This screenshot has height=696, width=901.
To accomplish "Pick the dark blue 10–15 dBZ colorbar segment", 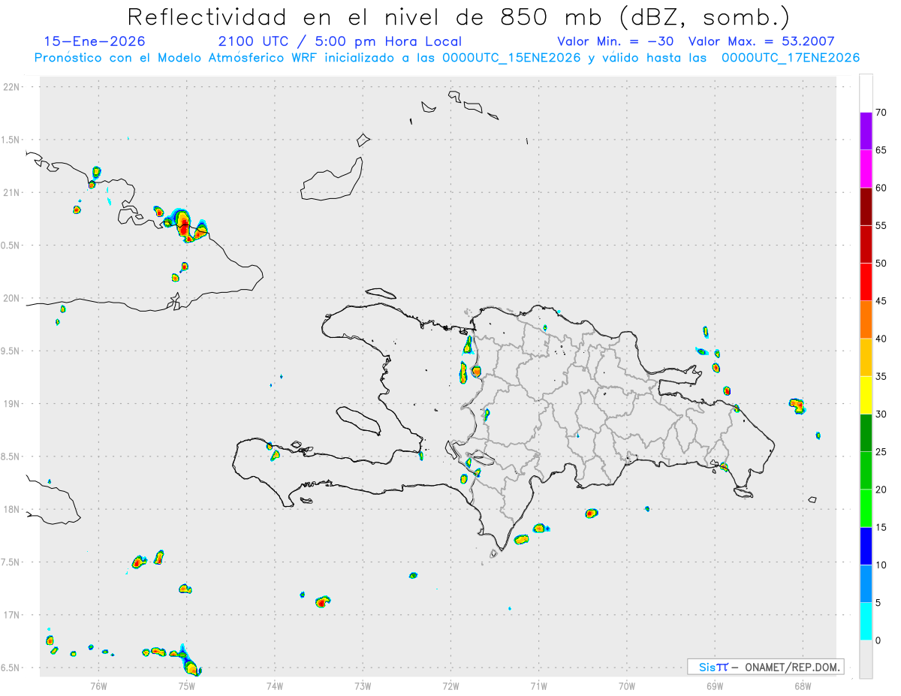I will 866,546.
